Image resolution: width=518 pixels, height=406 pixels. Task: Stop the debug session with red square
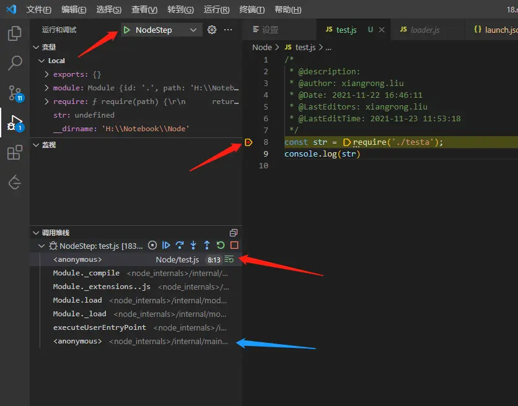234,246
